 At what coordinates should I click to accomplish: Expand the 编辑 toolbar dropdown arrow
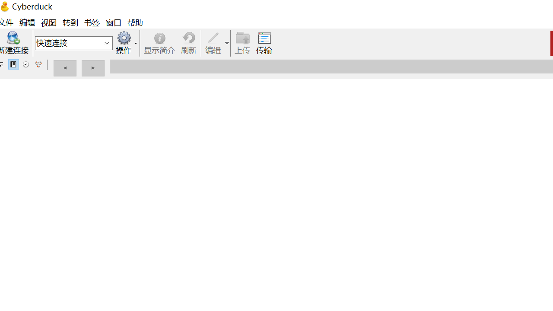coord(227,43)
